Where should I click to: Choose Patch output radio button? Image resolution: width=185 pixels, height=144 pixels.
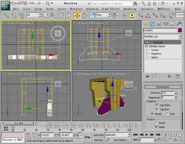(156, 123)
